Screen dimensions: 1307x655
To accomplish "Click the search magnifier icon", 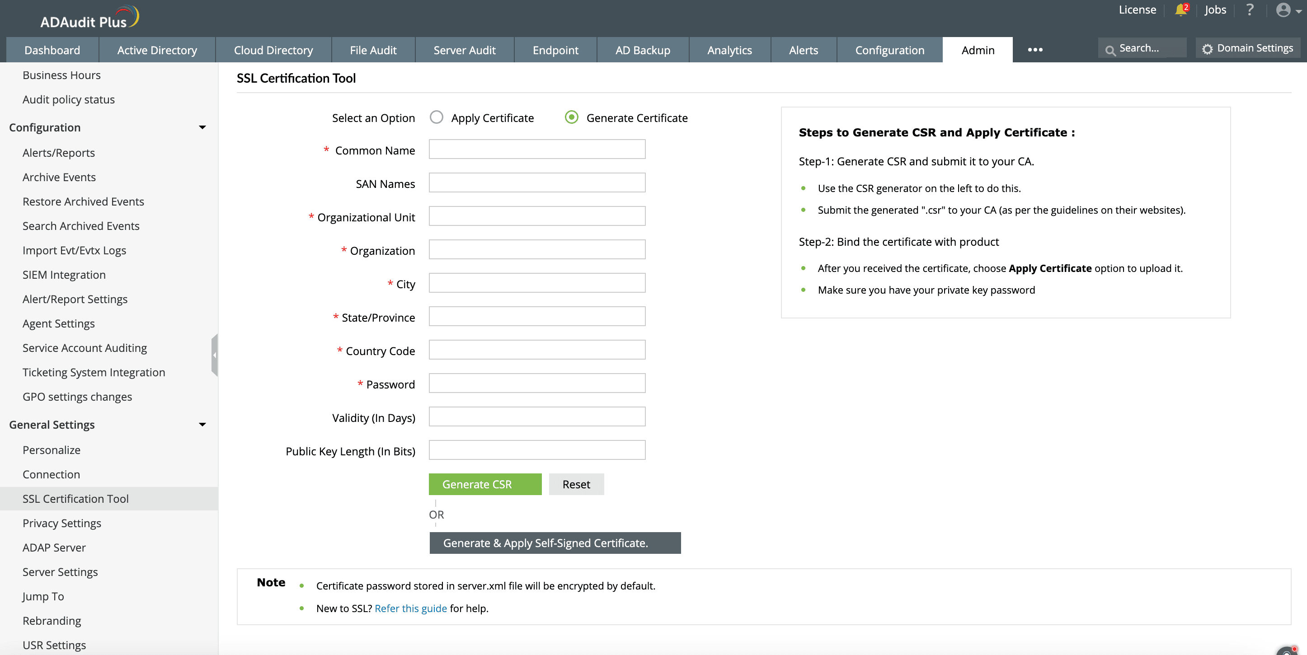I will point(1110,50).
